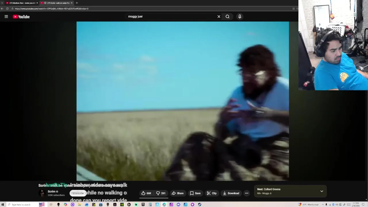Go back in browser history

point(2,9)
